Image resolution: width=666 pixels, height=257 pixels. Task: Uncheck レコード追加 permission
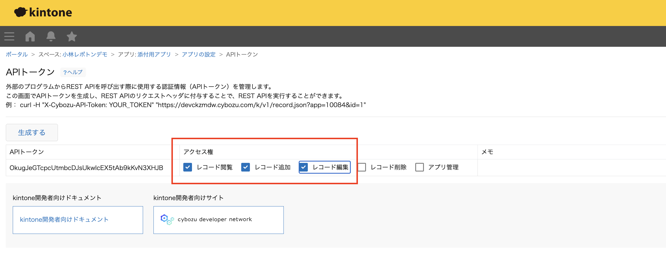click(246, 167)
